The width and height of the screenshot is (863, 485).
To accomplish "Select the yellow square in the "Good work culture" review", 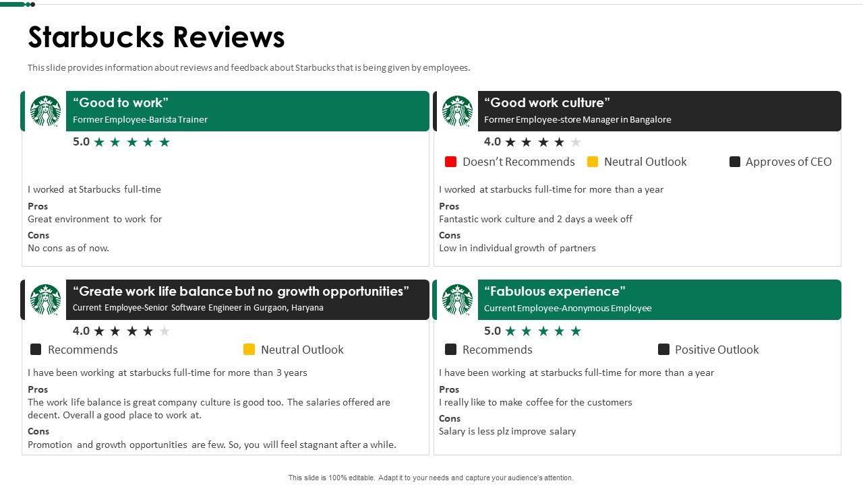I will point(593,162).
